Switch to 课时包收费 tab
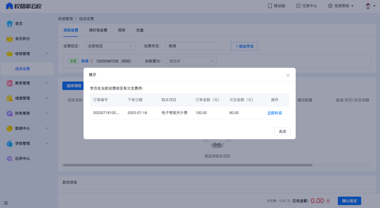This screenshot has width=380, height=208. 98,30
